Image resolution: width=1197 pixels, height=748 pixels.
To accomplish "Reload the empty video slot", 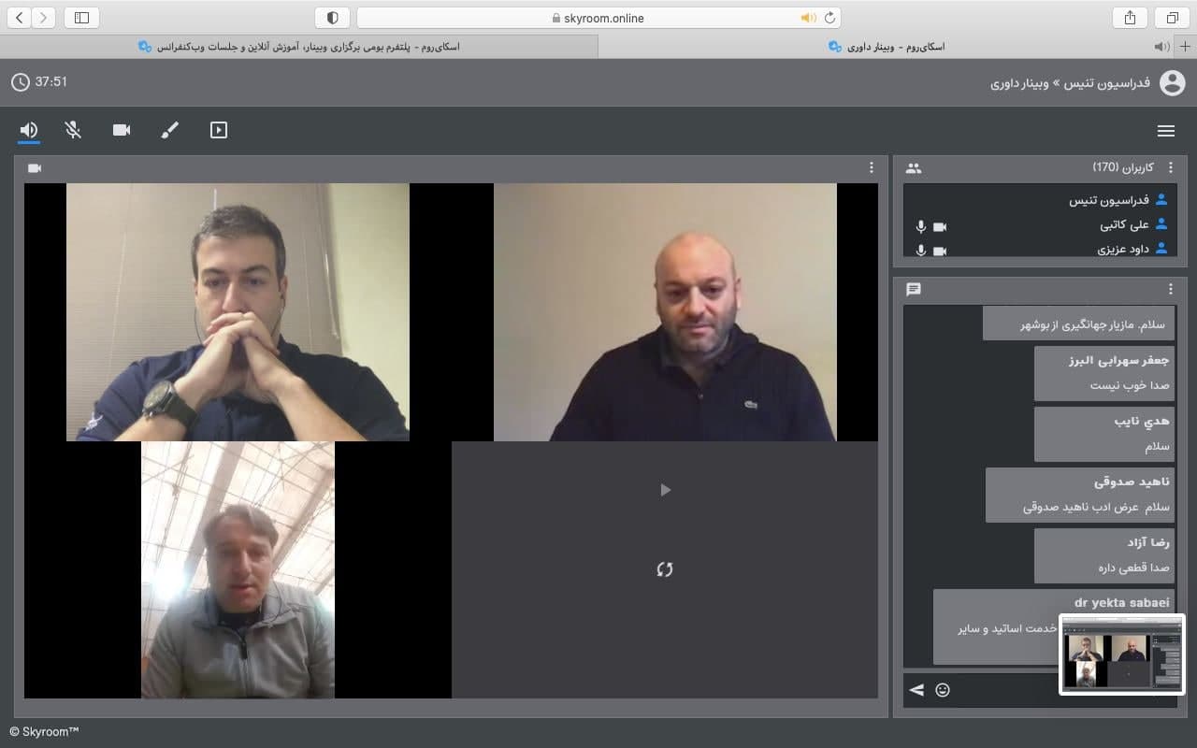I will click(665, 568).
